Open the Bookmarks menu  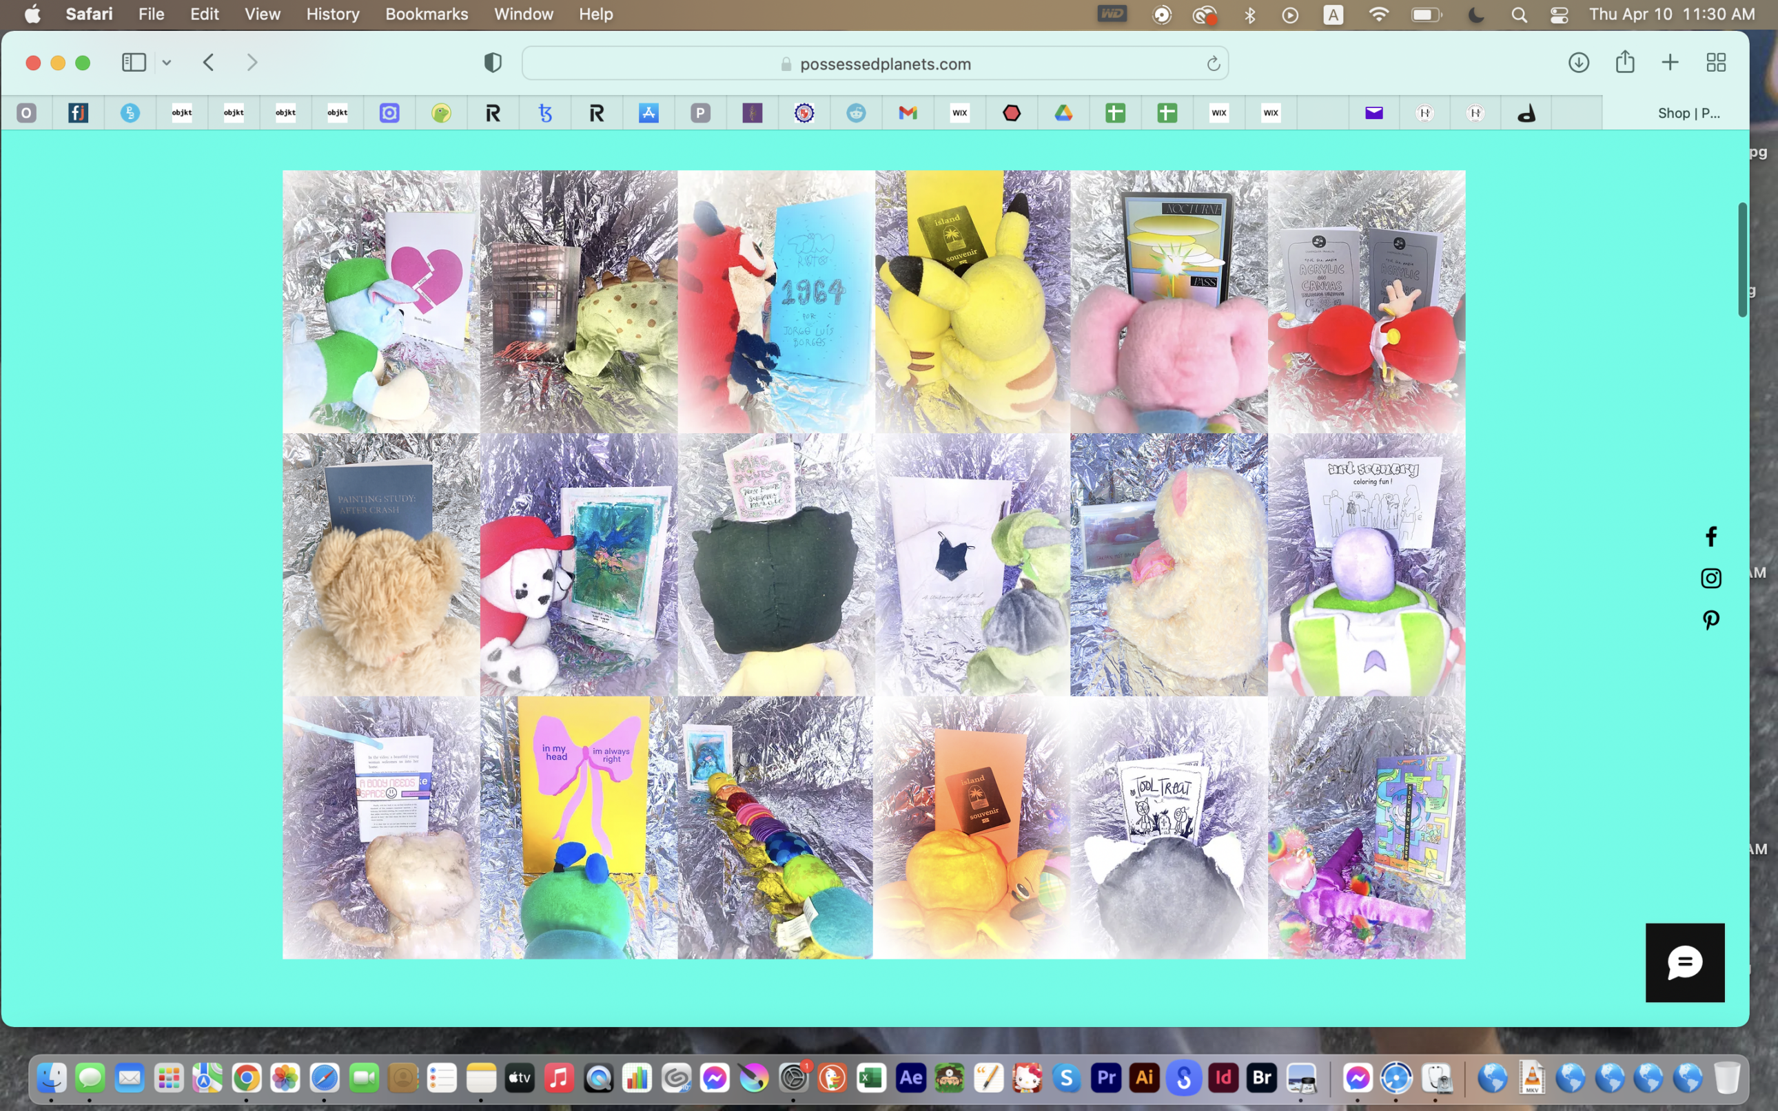(x=427, y=14)
